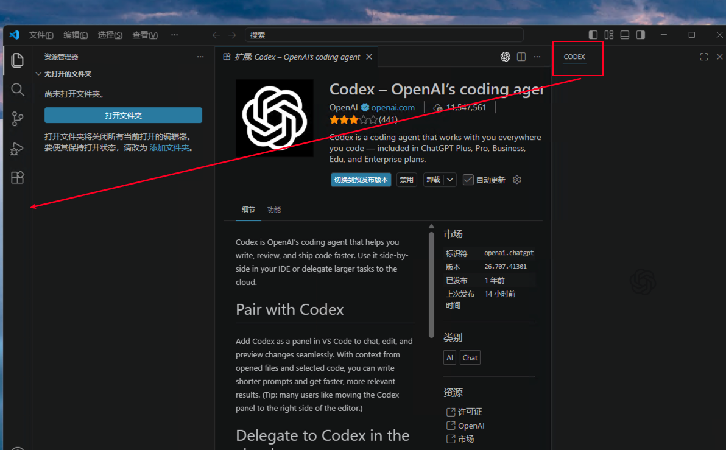This screenshot has width=726, height=450.
Task: Click the install count cloud icon
Action: [438, 107]
